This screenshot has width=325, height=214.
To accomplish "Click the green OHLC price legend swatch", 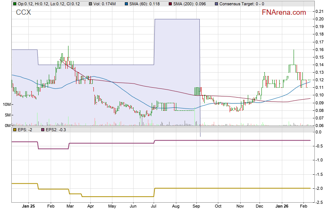I will tap(14, 4).
